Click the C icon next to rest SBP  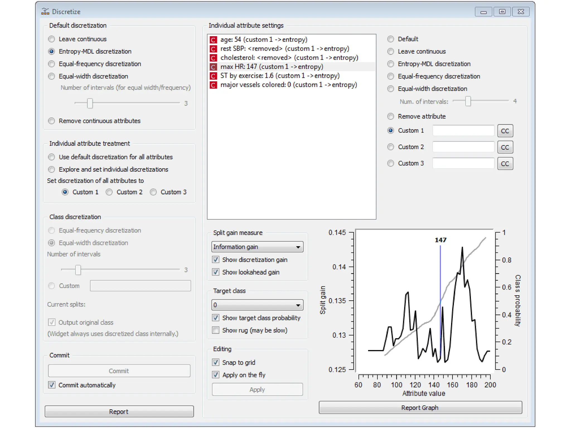coord(213,49)
